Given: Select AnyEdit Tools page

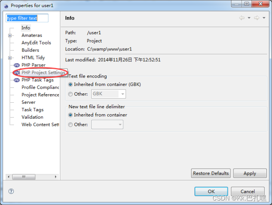Looking at the screenshot, I should 36,43.
